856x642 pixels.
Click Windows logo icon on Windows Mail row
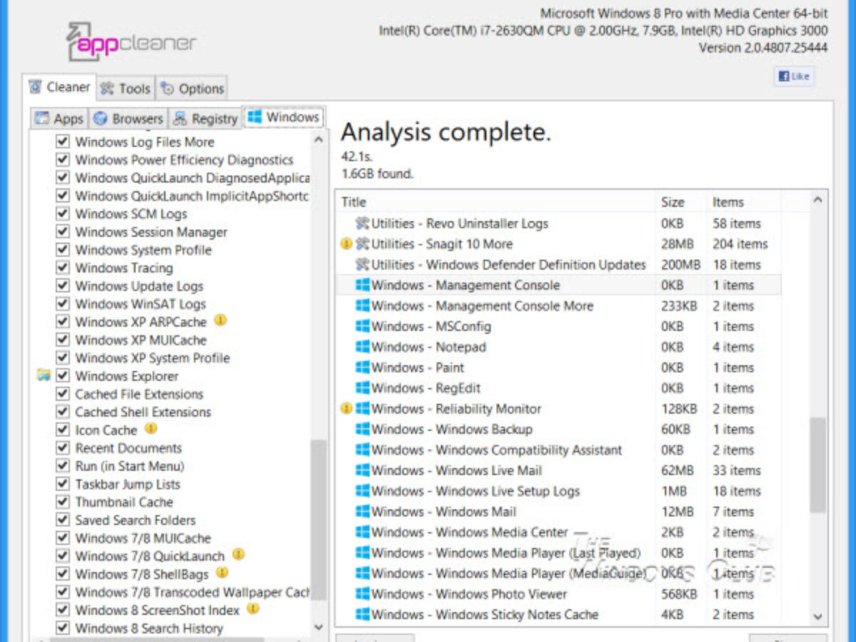[x=362, y=511]
